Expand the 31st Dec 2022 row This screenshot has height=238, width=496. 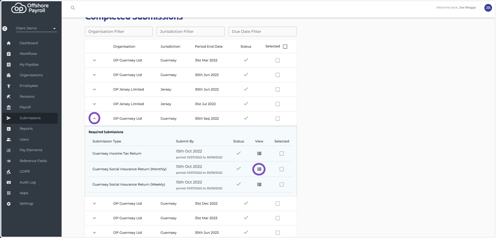pyautogui.click(x=94, y=204)
